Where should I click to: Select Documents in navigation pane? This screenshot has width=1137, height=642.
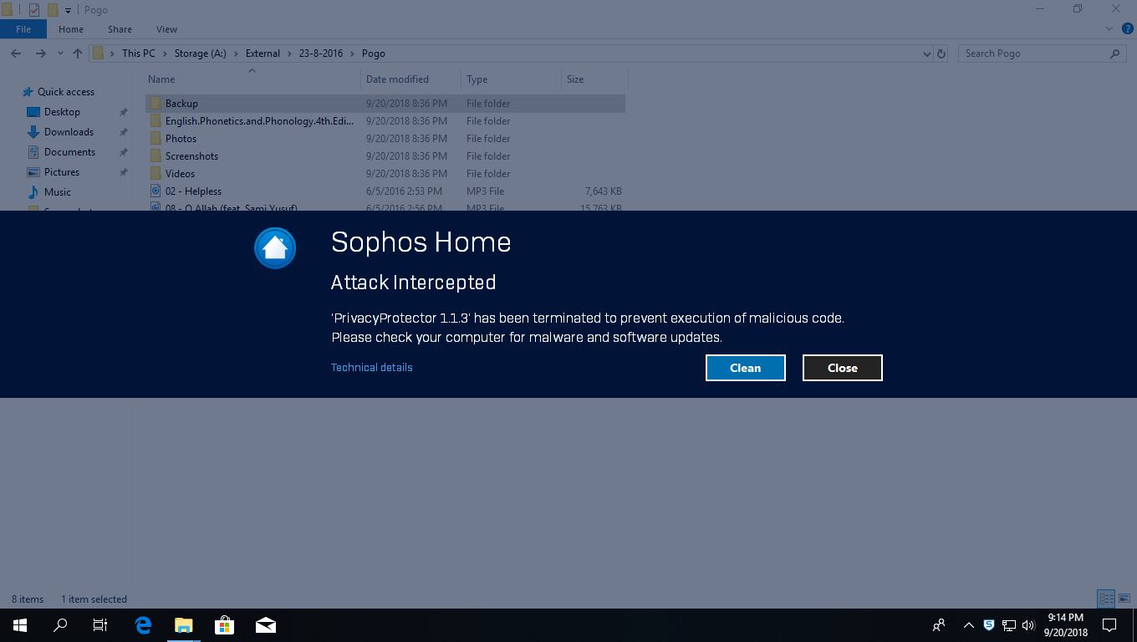click(x=69, y=152)
